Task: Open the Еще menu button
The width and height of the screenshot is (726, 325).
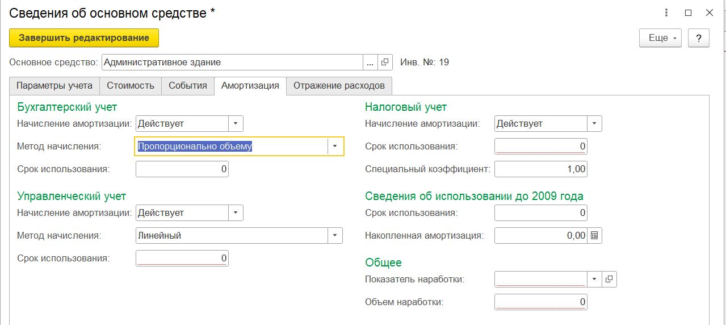Action: coord(660,38)
